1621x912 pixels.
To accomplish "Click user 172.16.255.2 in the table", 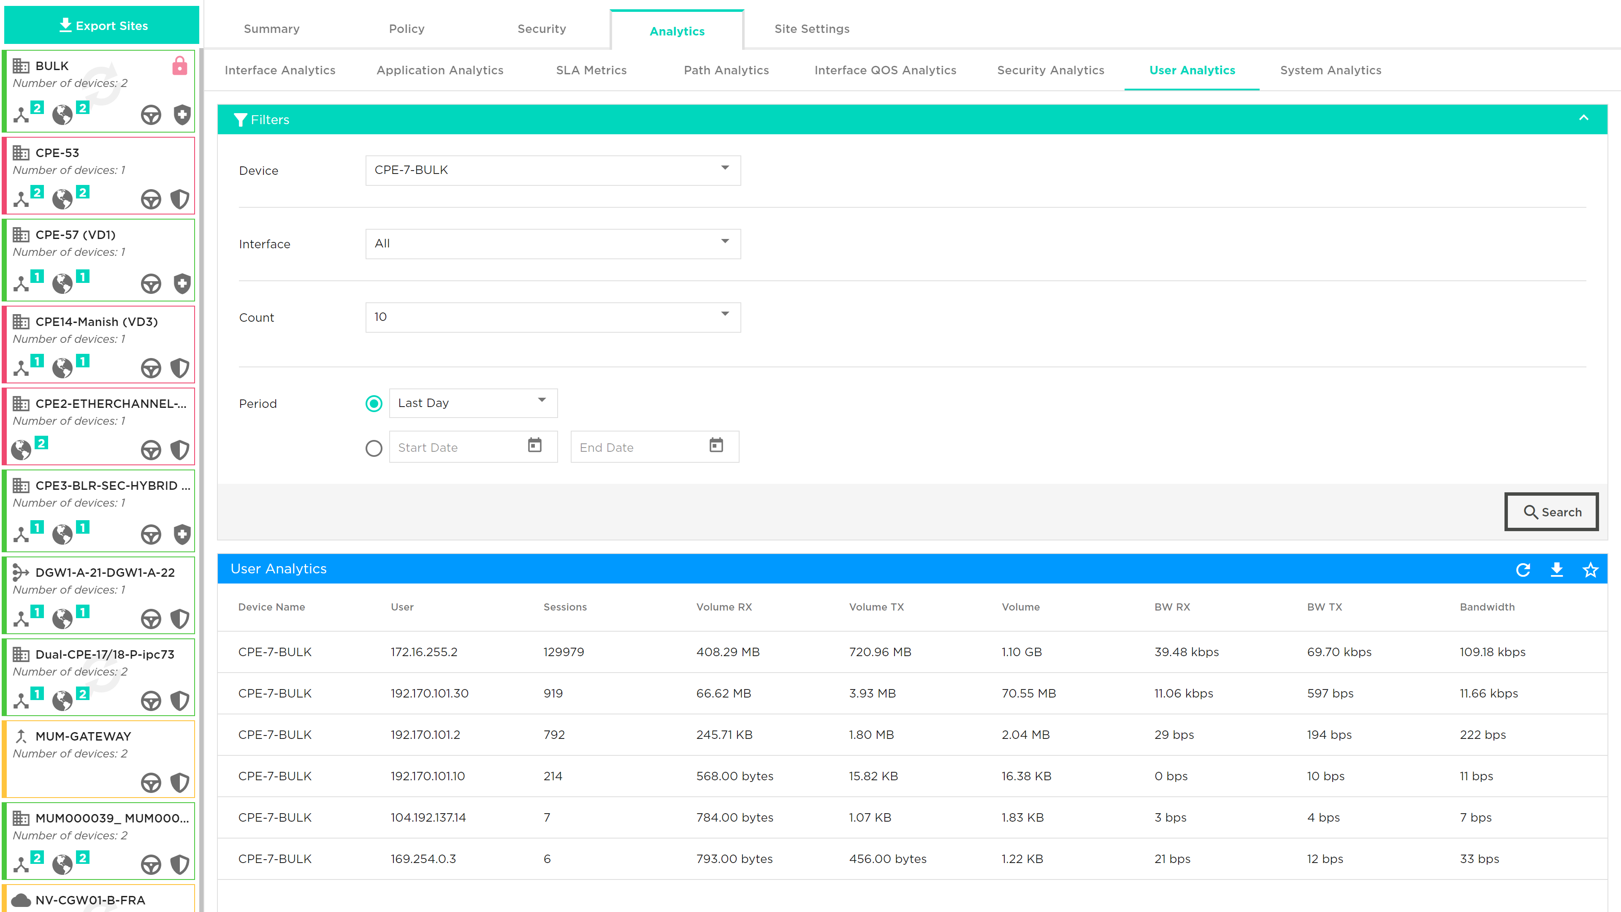I will coord(423,652).
